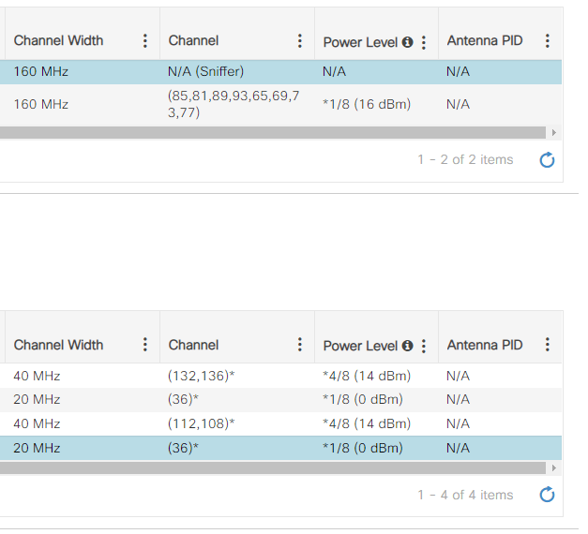Open Channel Width column menu in upper table
The image size is (588, 534).
[144, 41]
